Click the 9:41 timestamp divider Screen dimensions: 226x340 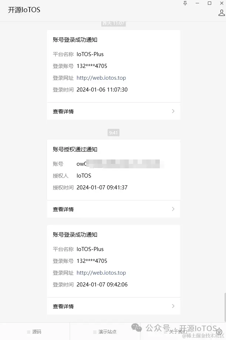pos(113,133)
